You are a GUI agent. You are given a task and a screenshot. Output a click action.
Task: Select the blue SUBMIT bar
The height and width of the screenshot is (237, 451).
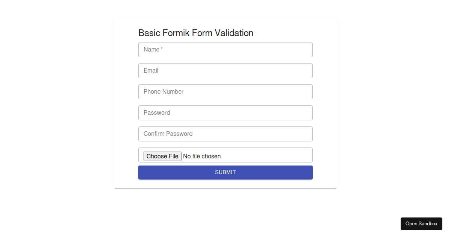225,172
